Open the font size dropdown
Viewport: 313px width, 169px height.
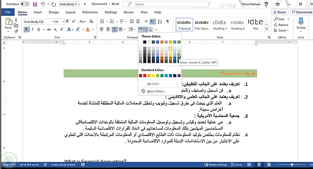coord(63,22)
